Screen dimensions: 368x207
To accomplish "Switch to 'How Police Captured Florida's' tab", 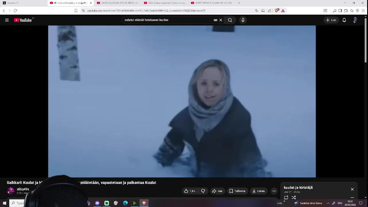I will tap(164, 3).
